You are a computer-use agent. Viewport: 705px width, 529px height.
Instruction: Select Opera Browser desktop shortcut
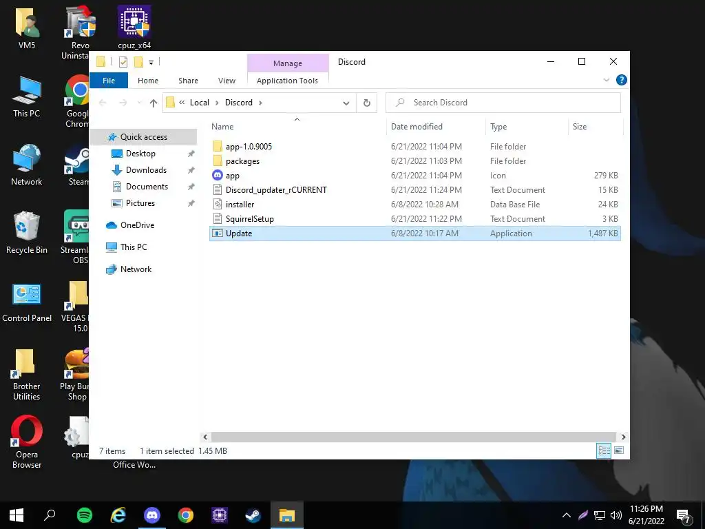pos(27,442)
